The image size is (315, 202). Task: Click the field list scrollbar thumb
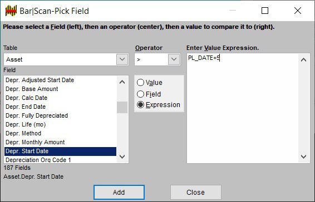click(x=122, y=108)
